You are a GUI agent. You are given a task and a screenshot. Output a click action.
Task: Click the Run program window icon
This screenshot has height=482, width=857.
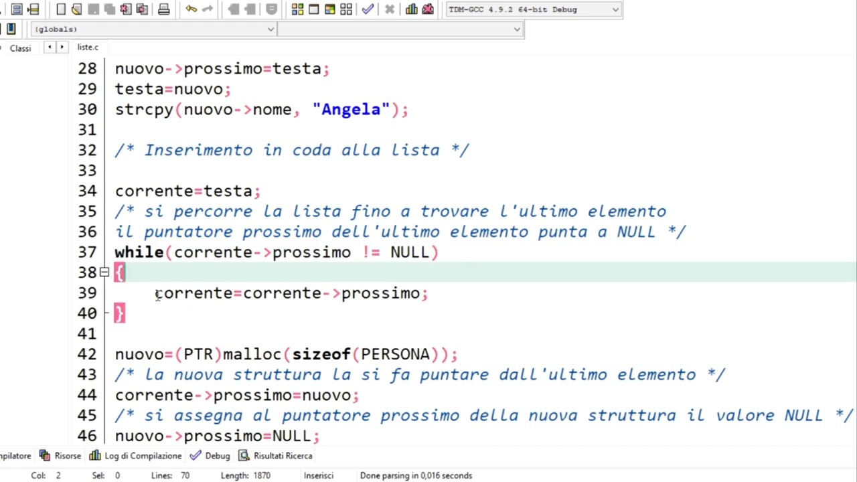[313, 9]
